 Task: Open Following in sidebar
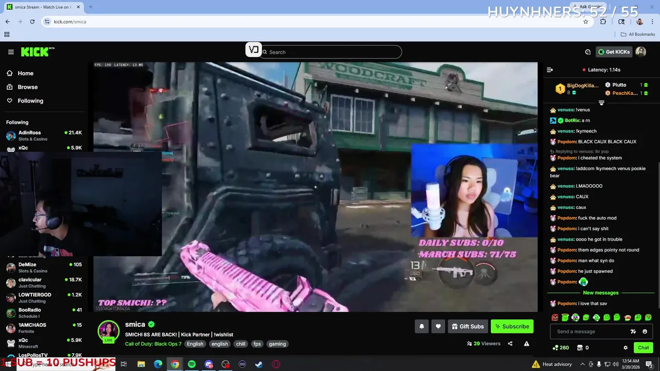(x=30, y=101)
